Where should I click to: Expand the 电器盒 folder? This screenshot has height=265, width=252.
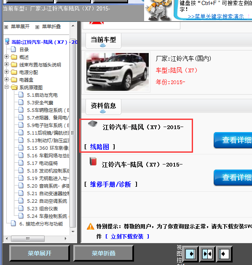click(6, 79)
